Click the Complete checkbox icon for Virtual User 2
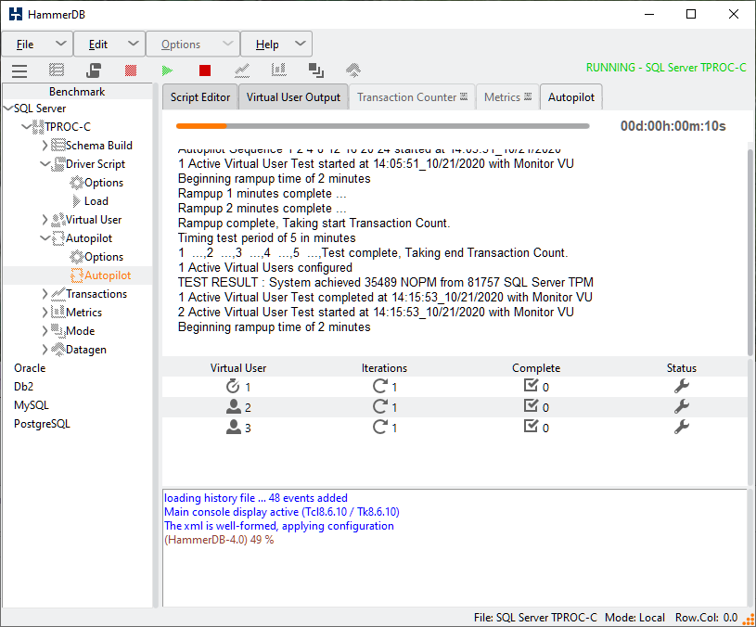This screenshot has width=756, height=627. pos(531,405)
